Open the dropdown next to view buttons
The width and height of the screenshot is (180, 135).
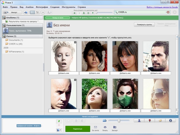pyautogui.click(x=43, y=12)
